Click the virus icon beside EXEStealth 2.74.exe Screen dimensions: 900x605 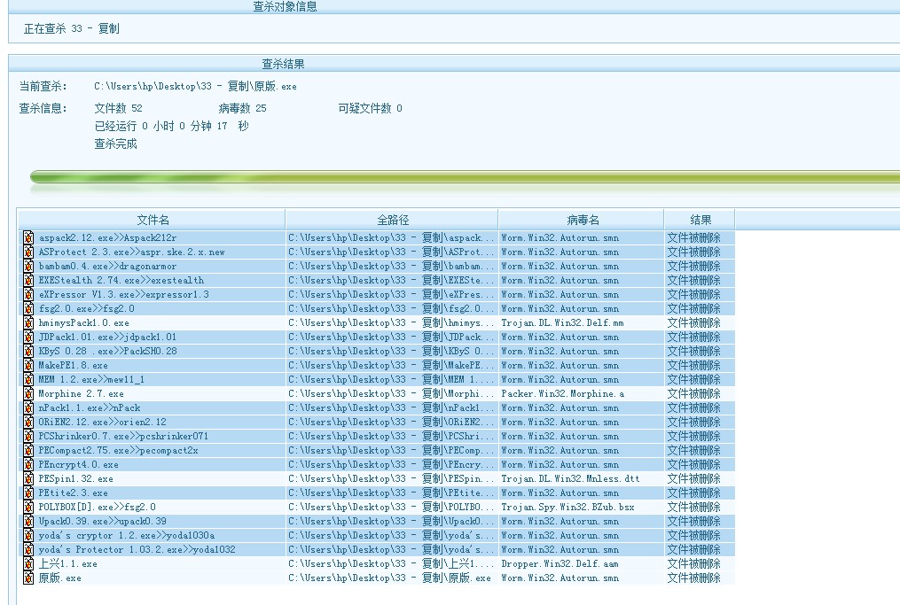[x=28, y=280]
